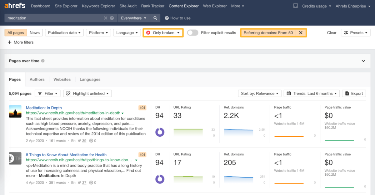Open the Only broken filter dropdown
The width and height of the screenshot is (375, 195).
tap(163, 33)
